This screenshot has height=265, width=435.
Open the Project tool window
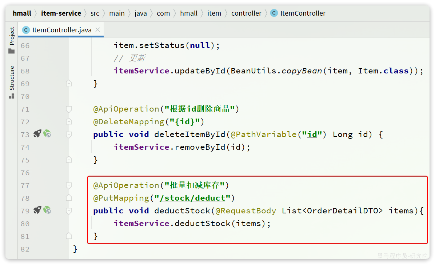tap(11, 40)
